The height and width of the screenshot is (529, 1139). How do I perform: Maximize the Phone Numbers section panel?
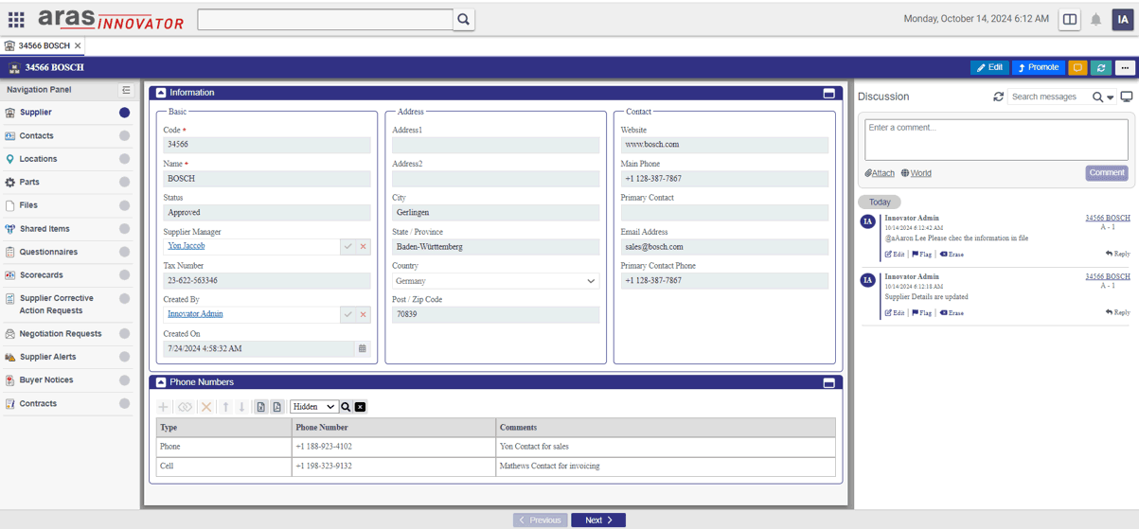point(828,382)
